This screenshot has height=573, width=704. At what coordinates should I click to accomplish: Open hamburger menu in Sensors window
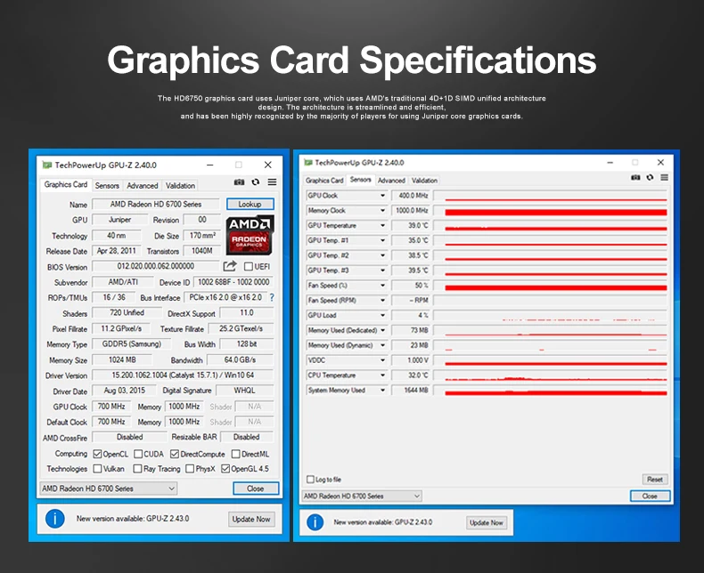665,178
